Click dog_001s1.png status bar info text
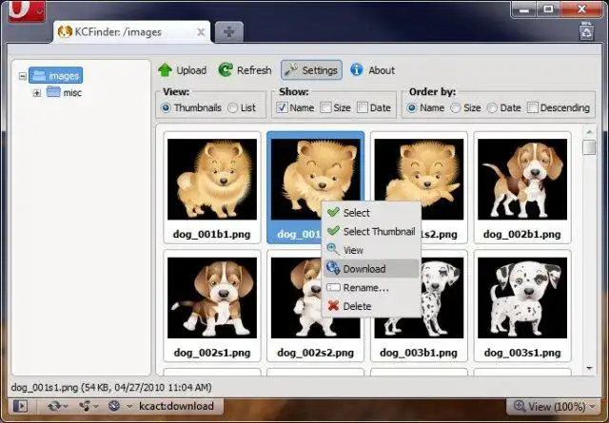The image size is (609, 423). (x=111, y=387)
